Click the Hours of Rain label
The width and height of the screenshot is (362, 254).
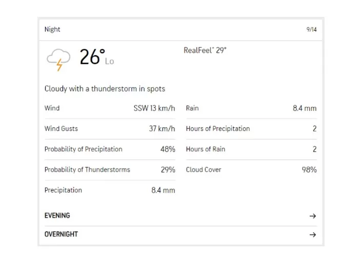(x=205, y=149)
